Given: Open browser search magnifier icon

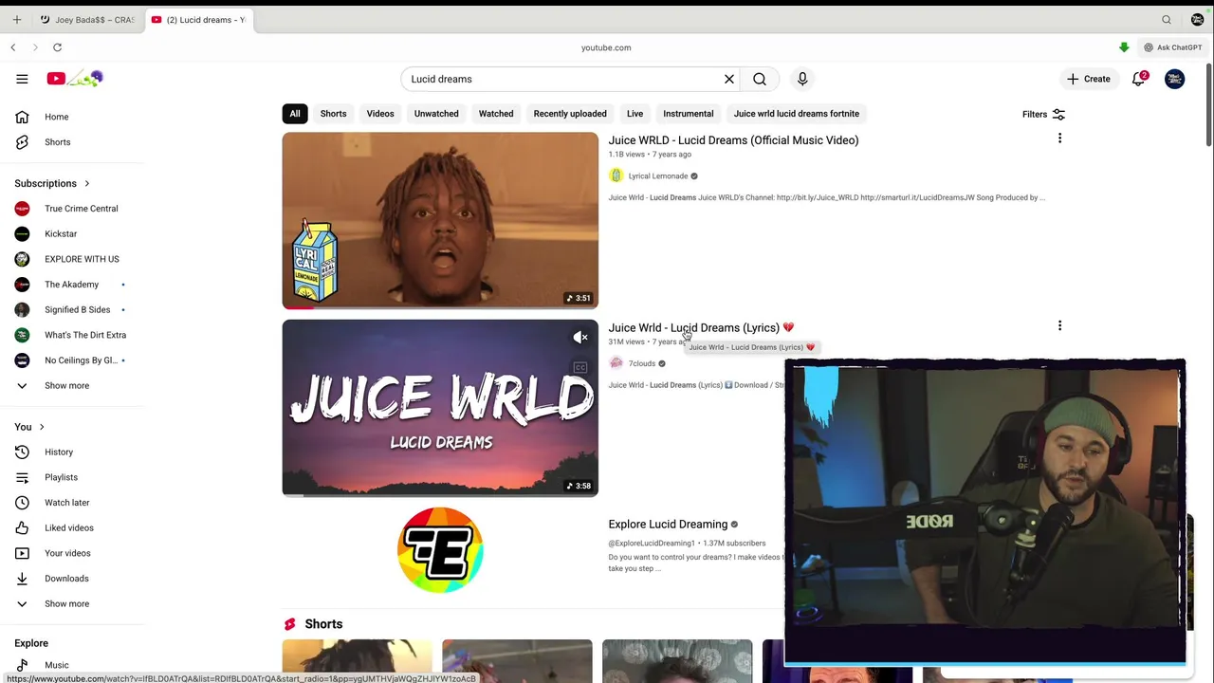Looking at the screenshot, I should coord(1167,19).
